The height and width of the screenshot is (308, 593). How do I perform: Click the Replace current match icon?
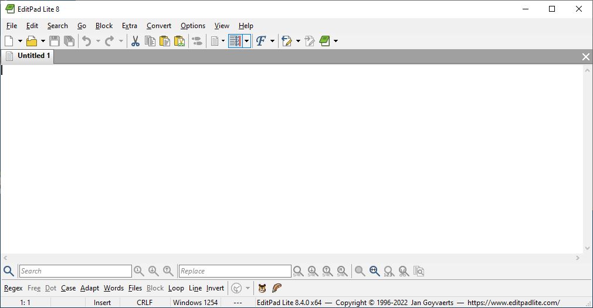tap(299, 271)
